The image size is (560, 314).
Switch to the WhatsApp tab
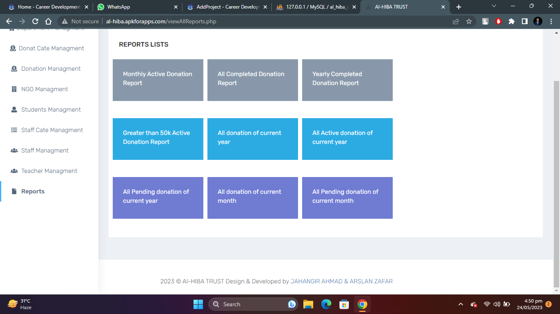click(x=135, y=7)
